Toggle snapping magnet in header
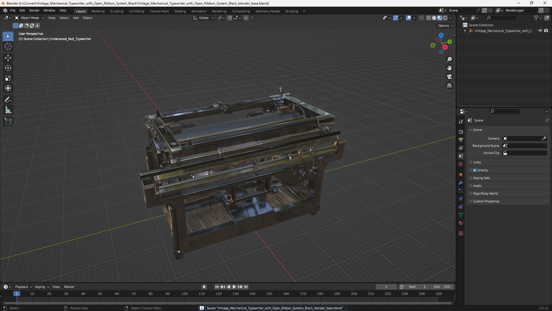This screenshot has width=552, height=311. (x=230, y=18)
